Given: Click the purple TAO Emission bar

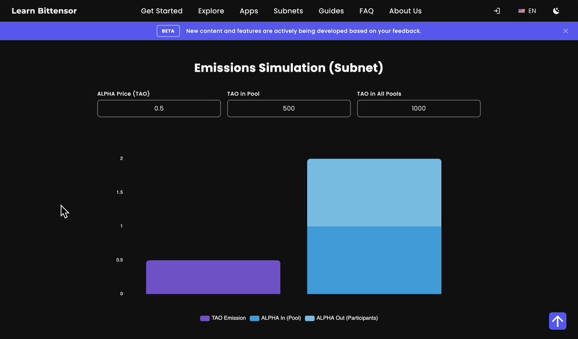Looking at the screenshot, I should [213, 277].
